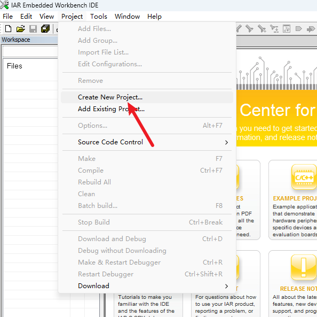
Task: Open the Help menu
Action: tap(154, 17)
